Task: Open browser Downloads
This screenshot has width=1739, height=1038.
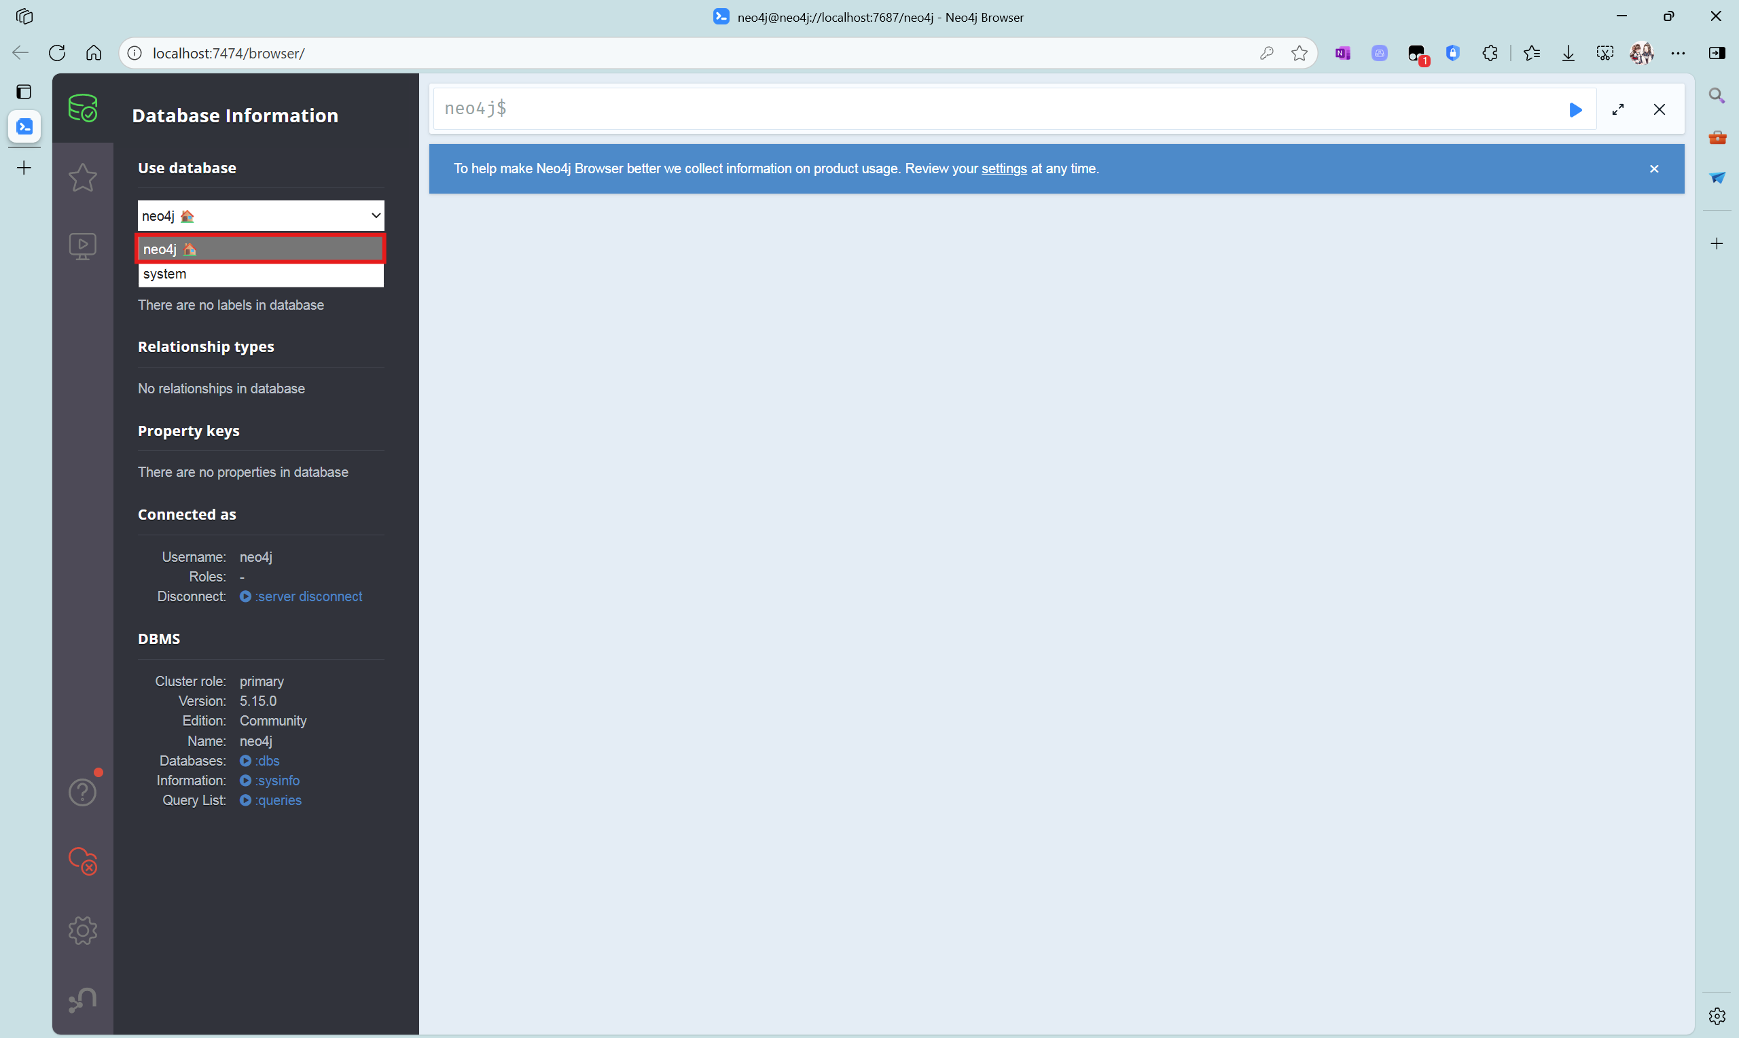Action: tap(1568, 53)
